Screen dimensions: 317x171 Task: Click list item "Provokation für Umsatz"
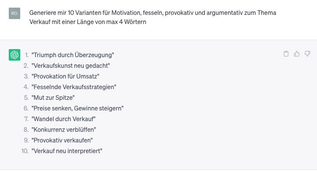point(65,76)
